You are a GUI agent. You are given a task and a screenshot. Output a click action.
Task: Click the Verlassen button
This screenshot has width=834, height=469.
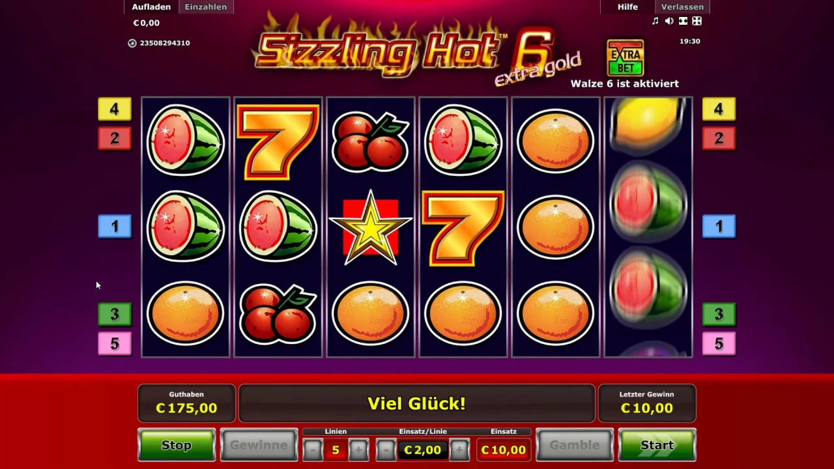point(682,7)
